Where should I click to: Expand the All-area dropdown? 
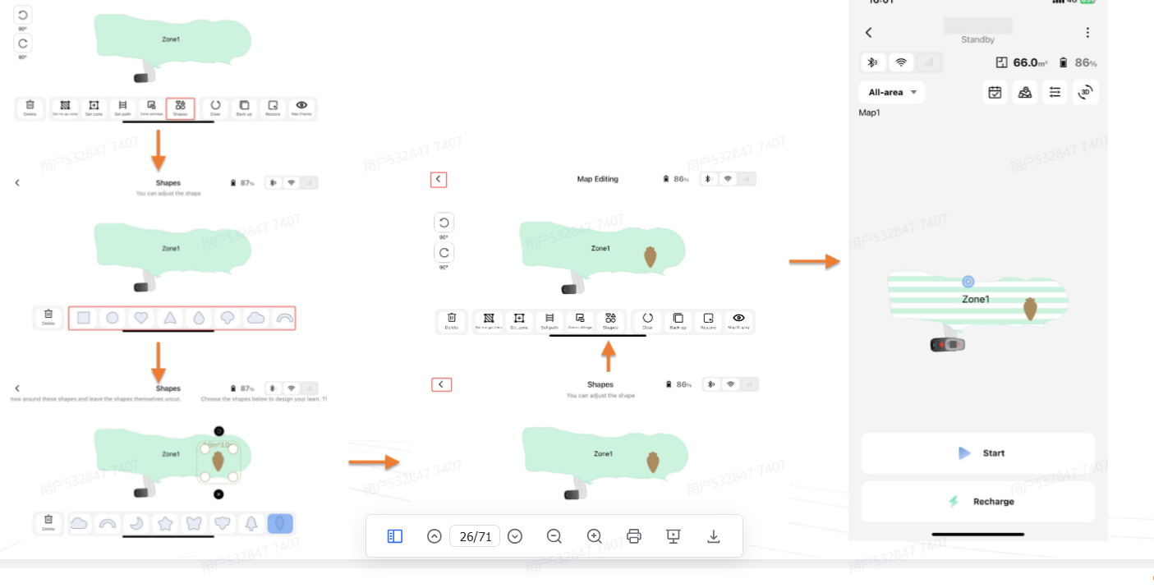coord(892,92)
